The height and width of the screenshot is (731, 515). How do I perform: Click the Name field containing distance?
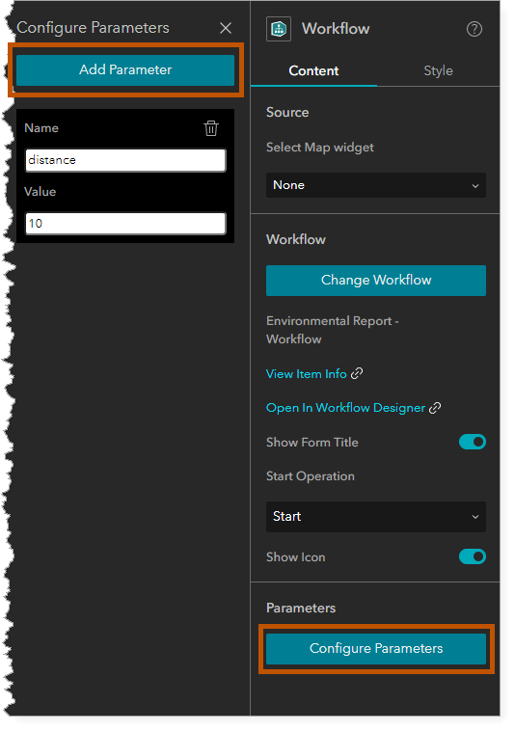tap(125, 160)
